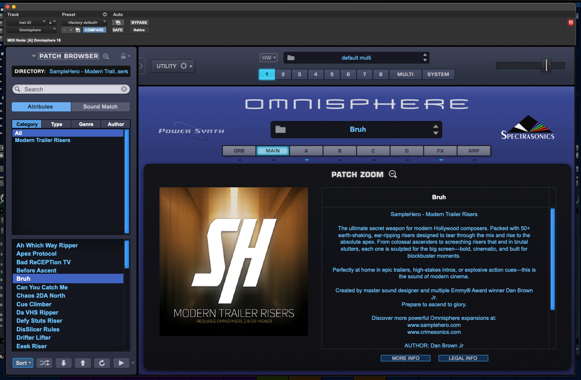The image size is (581, 380).
Task: Select part 8 button
Action: pyautogui.click(x=381, y=75)
